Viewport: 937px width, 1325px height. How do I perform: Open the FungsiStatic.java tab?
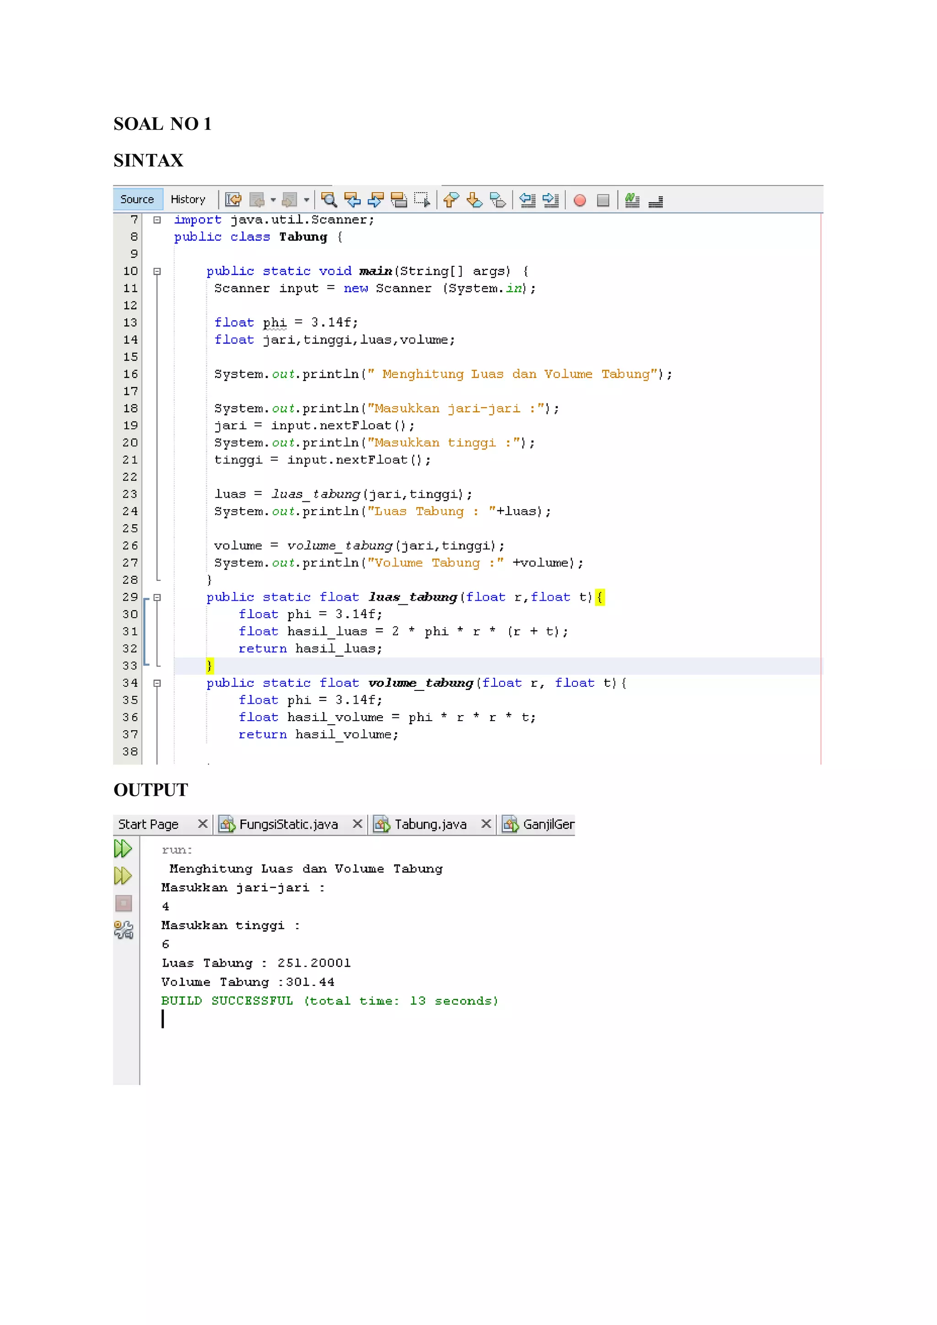[x=288, y=824]
